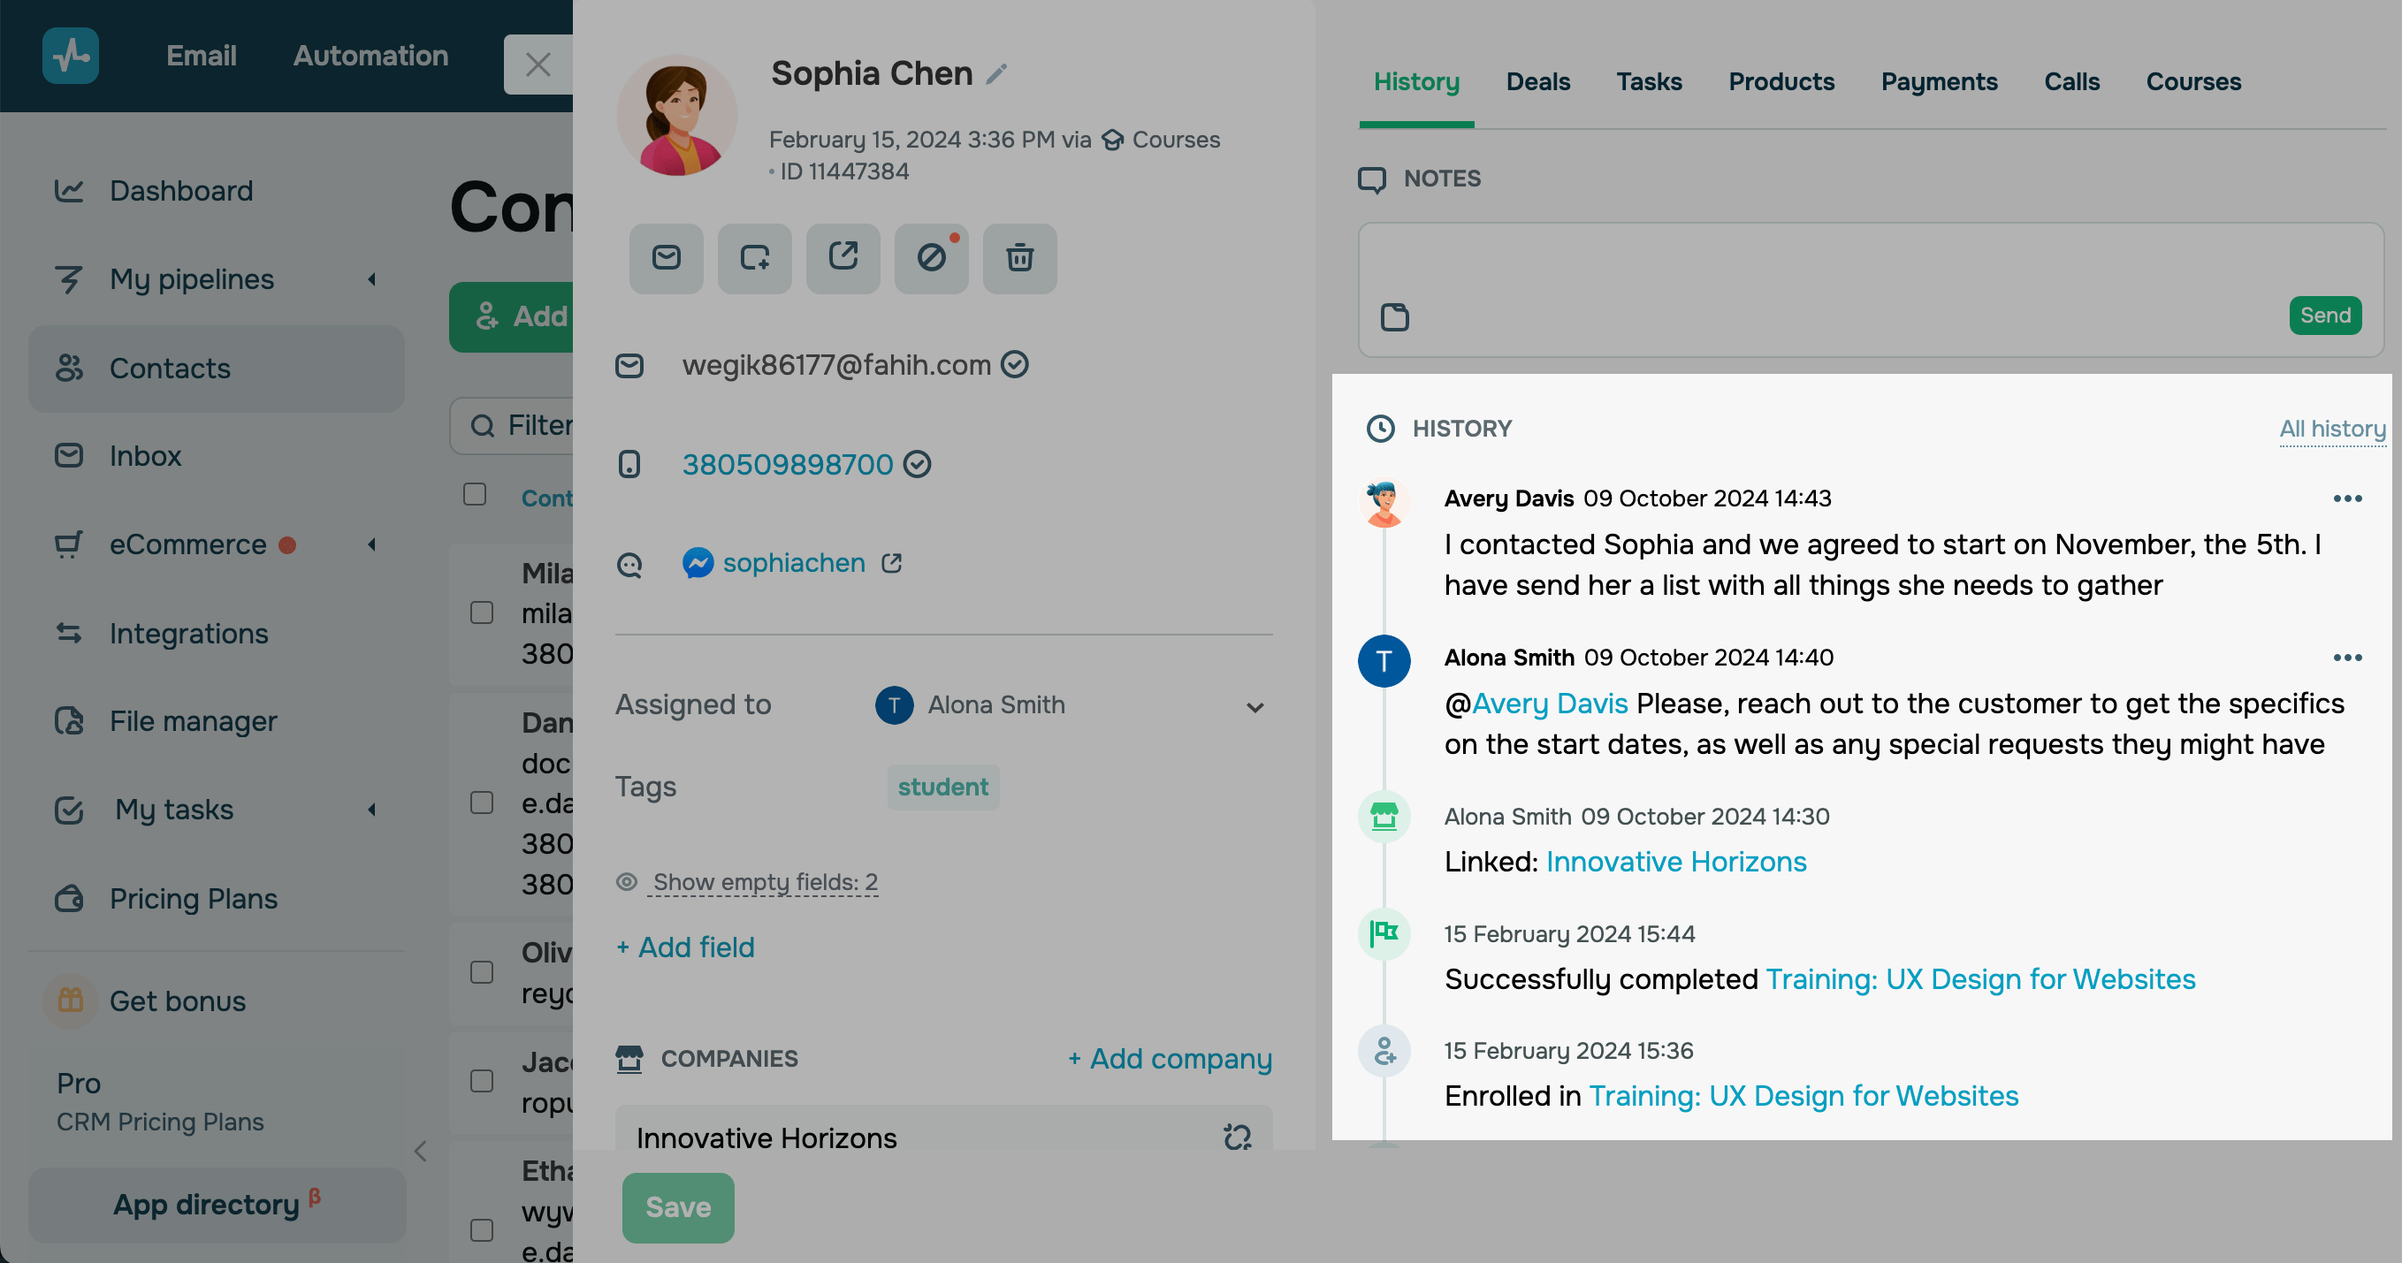Open external link icon beside sophiachen
This screenshot has width=2402, height=1263.
click(891, 563)
